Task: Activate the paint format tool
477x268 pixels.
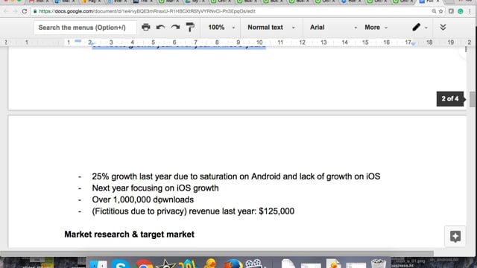Action: pyautogui.click(x=190, y=28)
